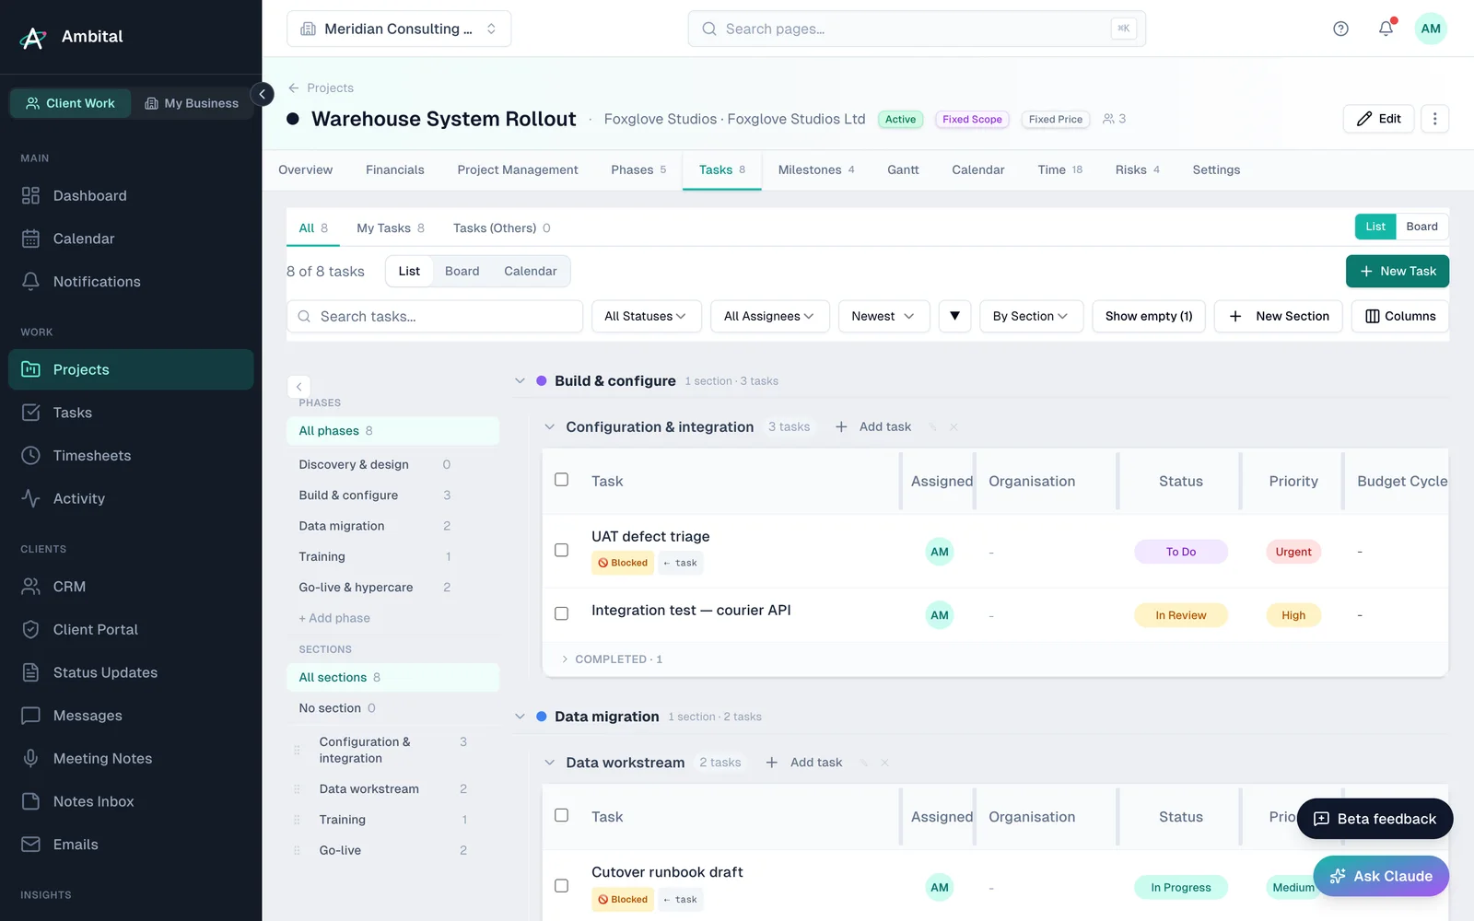Click the New Section button
Image resolution: width=1474 pixels, height=921 pixels.
[1278, 316]
